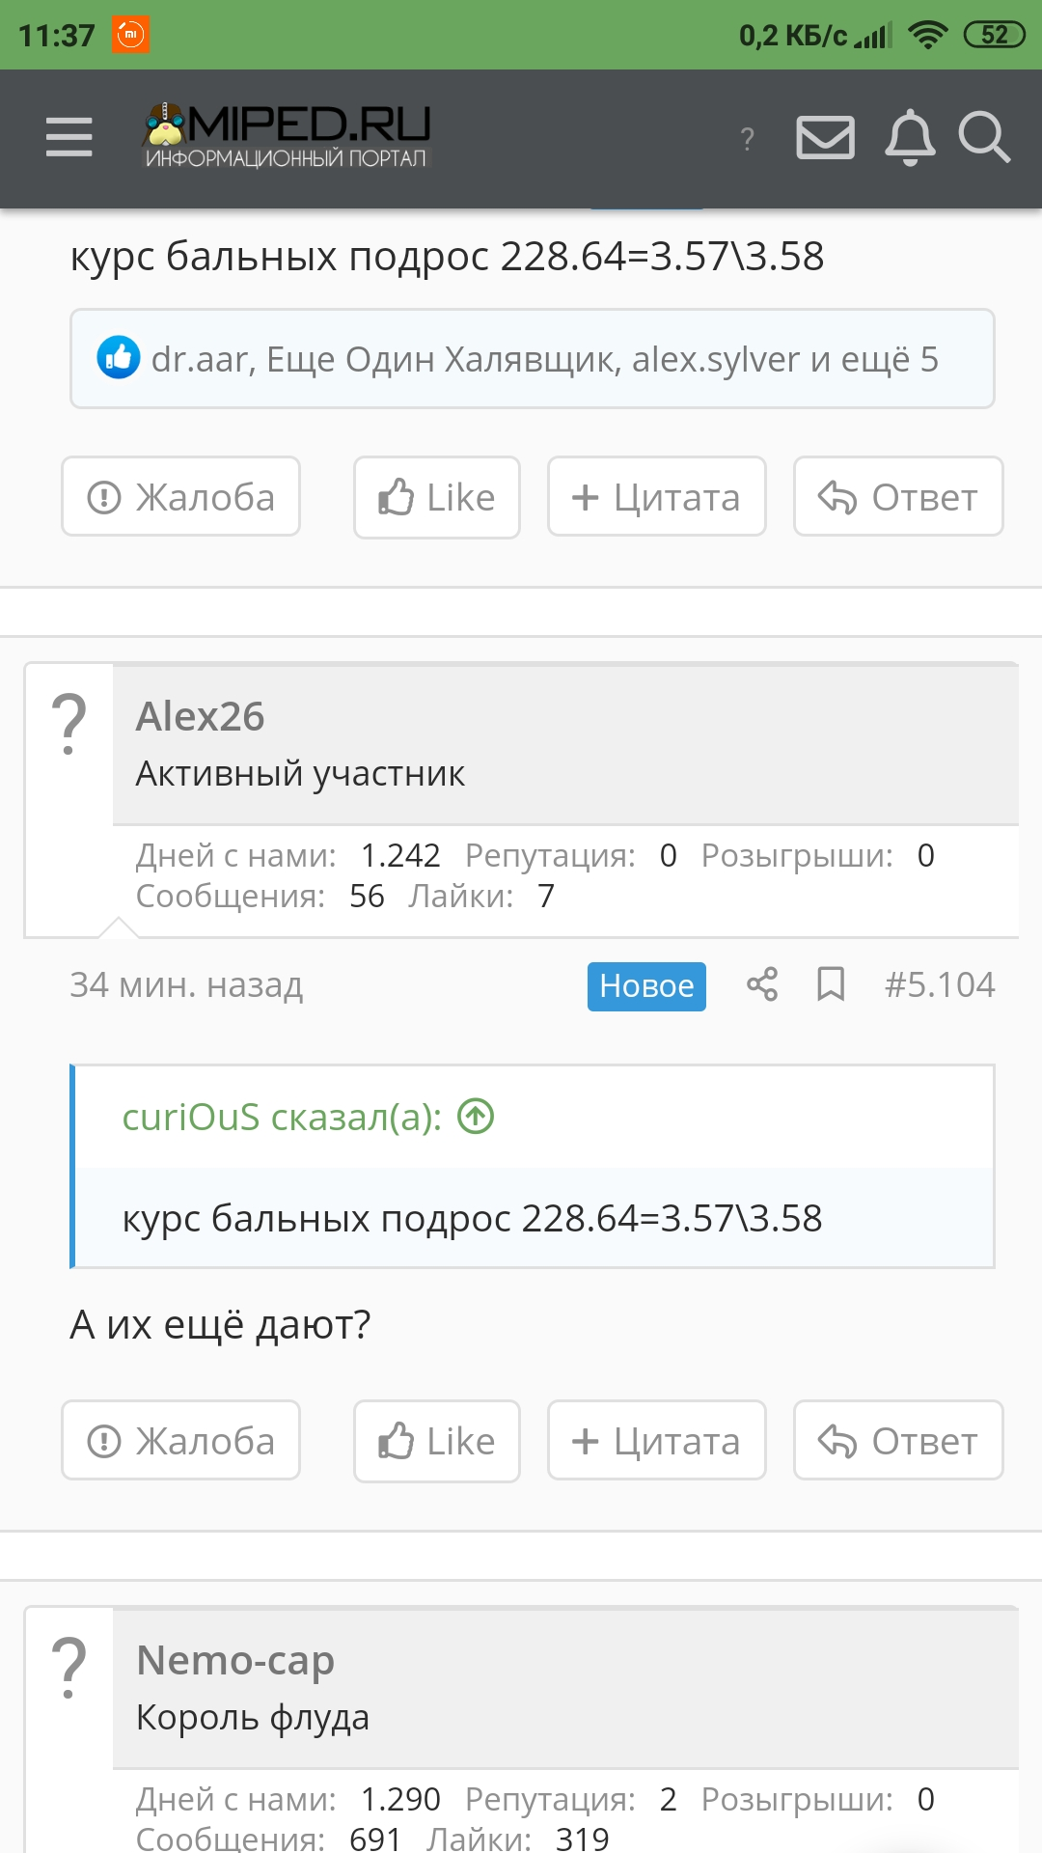Like the top post by curiOuS
Screen dimensions: 1042x1853
[437, 497]
